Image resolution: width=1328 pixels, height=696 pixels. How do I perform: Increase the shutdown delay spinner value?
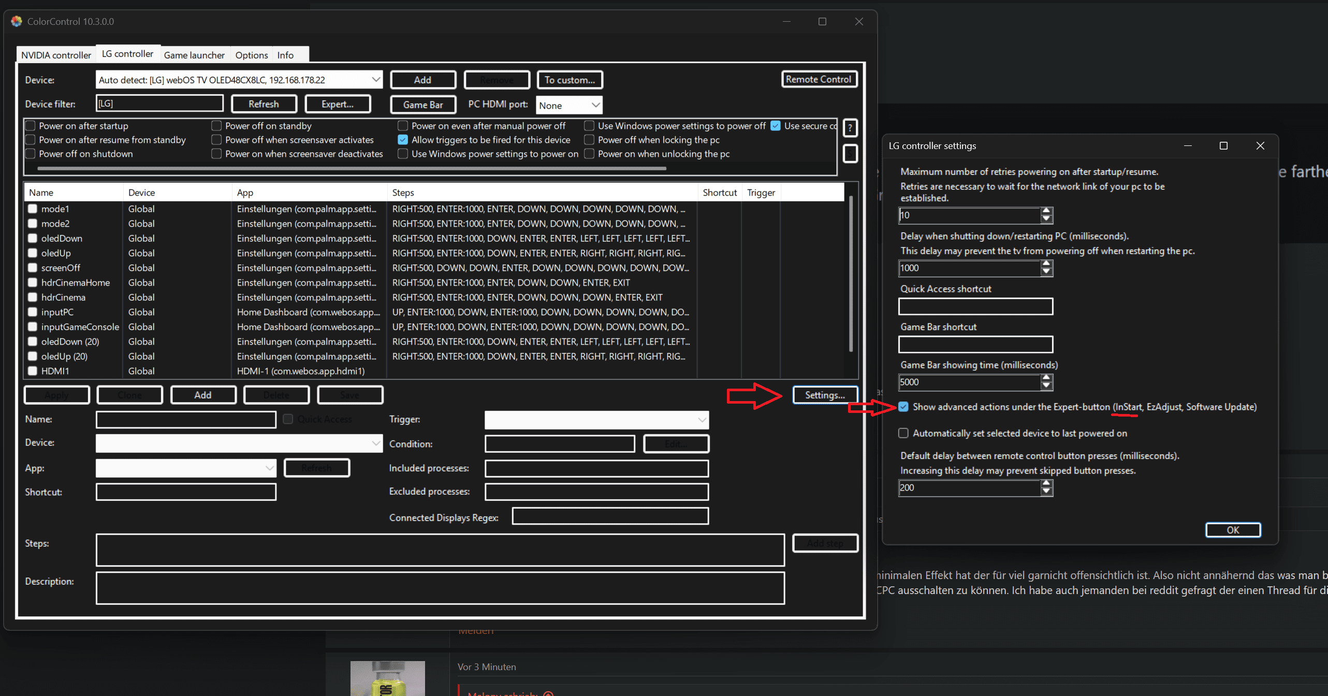point(1046,263)
